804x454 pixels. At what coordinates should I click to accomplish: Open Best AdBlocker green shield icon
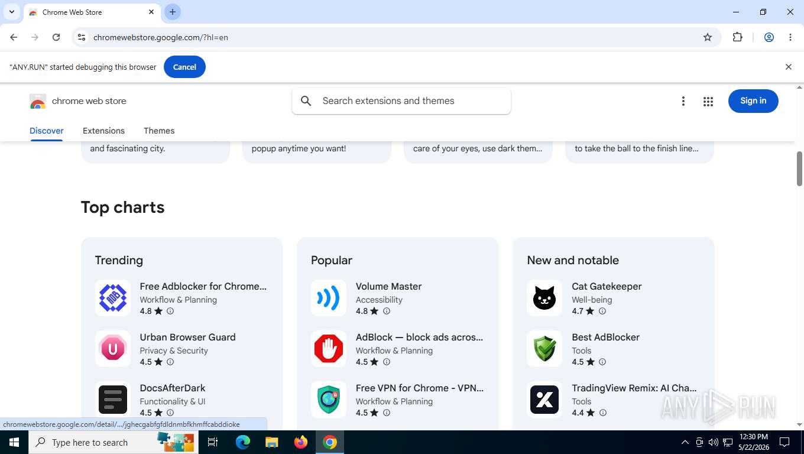pyautogui.click(x=544, y=349)
